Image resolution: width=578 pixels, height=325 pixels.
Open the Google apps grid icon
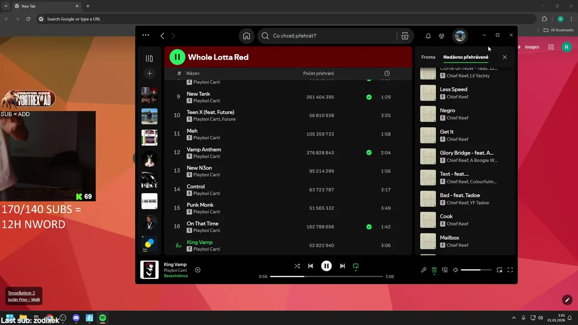point(551,47)
